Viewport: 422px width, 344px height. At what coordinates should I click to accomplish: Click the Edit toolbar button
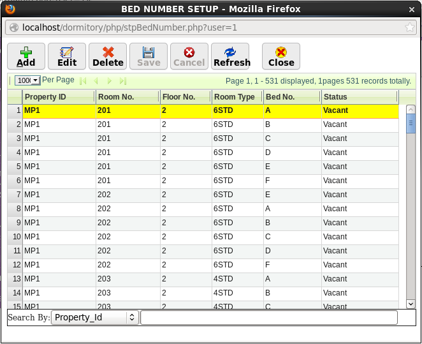(67, 56)
